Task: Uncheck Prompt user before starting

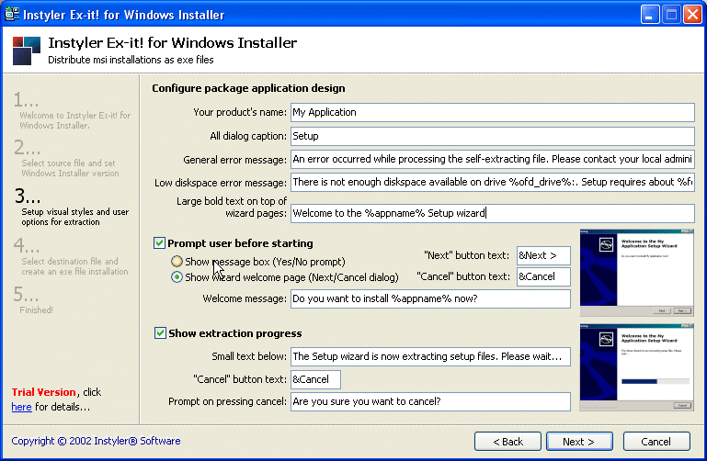Action: [x=160, y=243]
